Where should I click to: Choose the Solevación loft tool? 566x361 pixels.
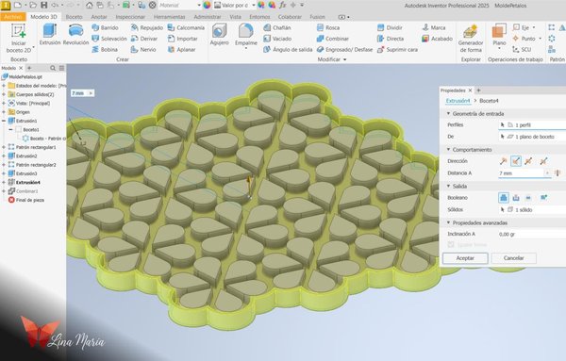pyautogui.click(x=109, y=39)
